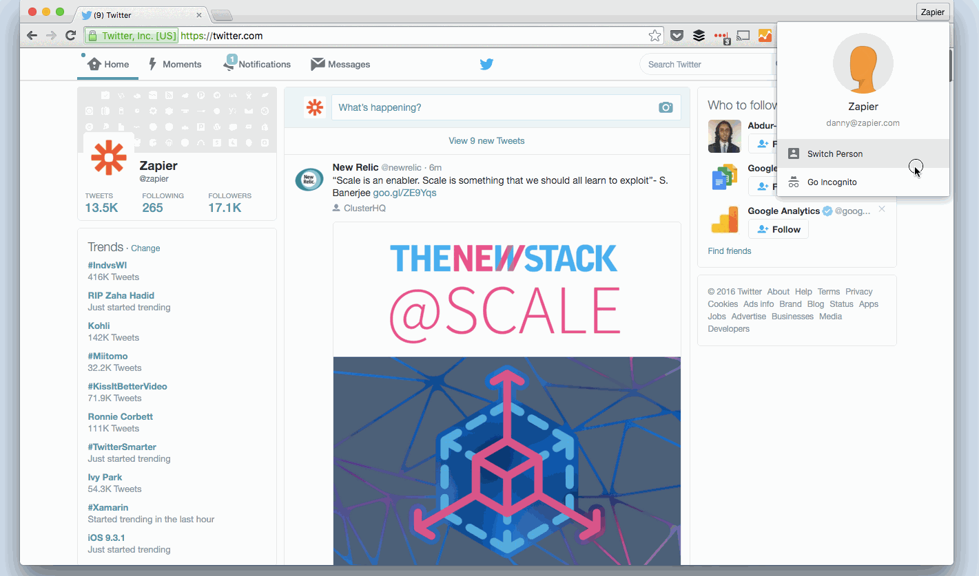The image size is (979, 576).
Task: Click the Twitter bird logo
Action: (x=486, y=64)
